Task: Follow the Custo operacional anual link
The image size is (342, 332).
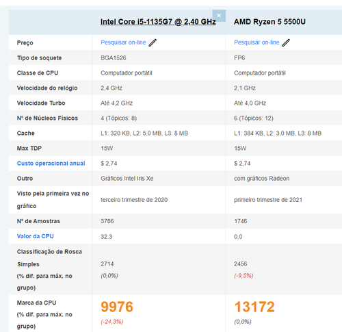Action: coord(51,164)
